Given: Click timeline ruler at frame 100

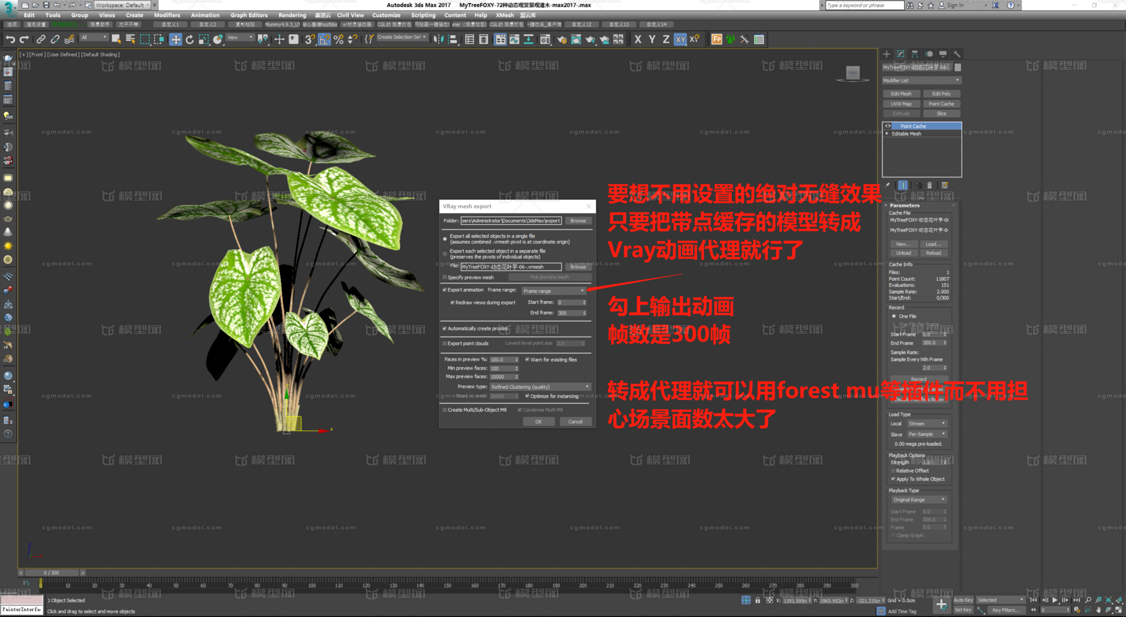Looking at the screenshot, I should point(312,584).
